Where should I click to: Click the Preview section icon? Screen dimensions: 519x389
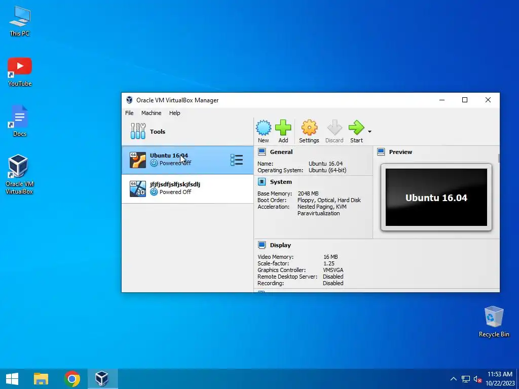381,152
